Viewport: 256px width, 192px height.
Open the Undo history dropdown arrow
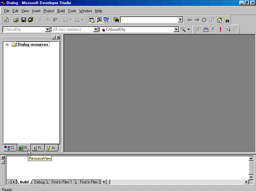(71, 20)
